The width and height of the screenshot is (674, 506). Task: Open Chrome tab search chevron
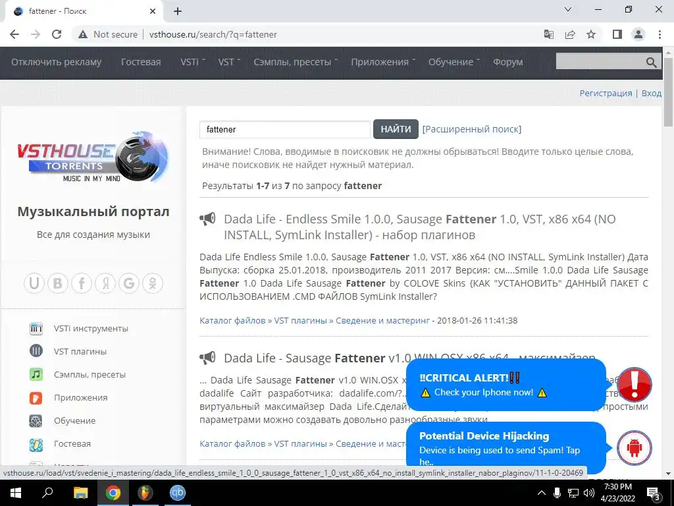pos(568,9)
